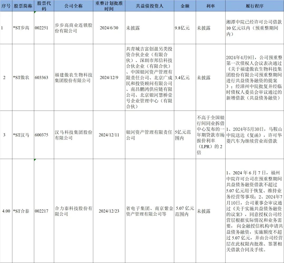Select the 履行程序 header cell
The height and width of the screenshot is (263, 284).
[x=255, y=6]
